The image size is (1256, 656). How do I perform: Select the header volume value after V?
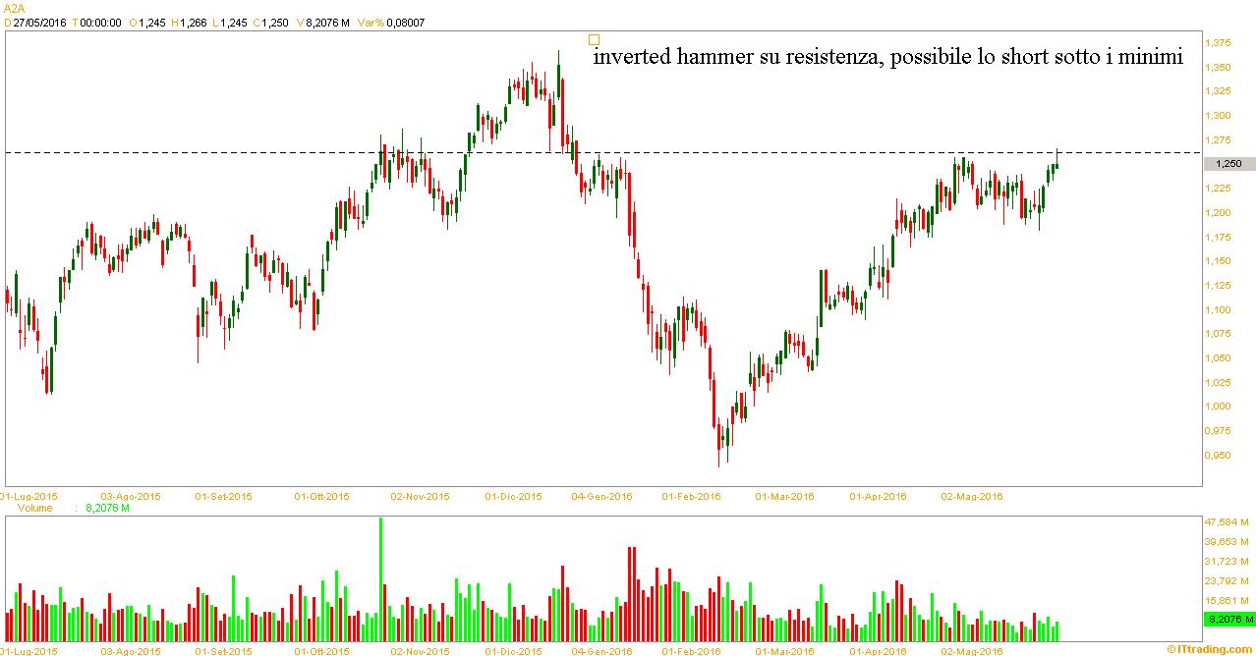pos(327,22)
